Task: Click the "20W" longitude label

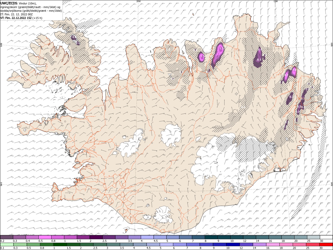Action: coord(138,1)
